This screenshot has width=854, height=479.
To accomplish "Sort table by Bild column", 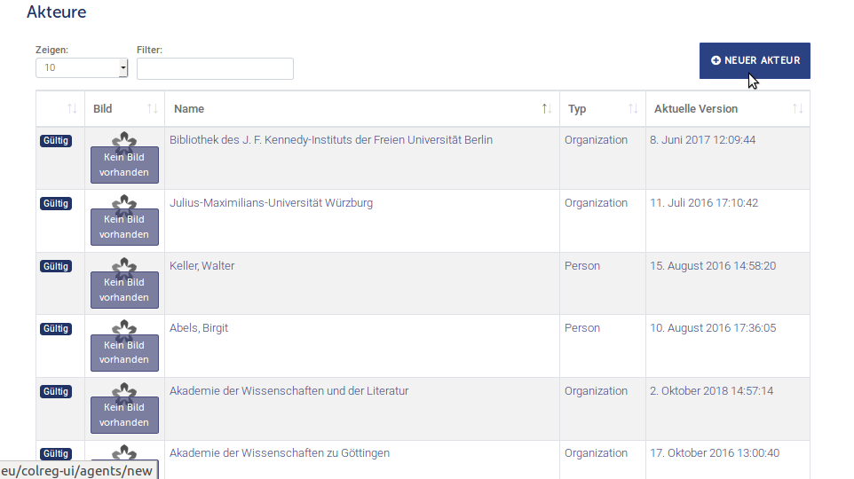I will coord(124,109).
